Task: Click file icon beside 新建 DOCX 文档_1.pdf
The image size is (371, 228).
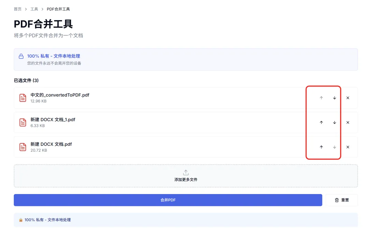Action: pos(23,122)
